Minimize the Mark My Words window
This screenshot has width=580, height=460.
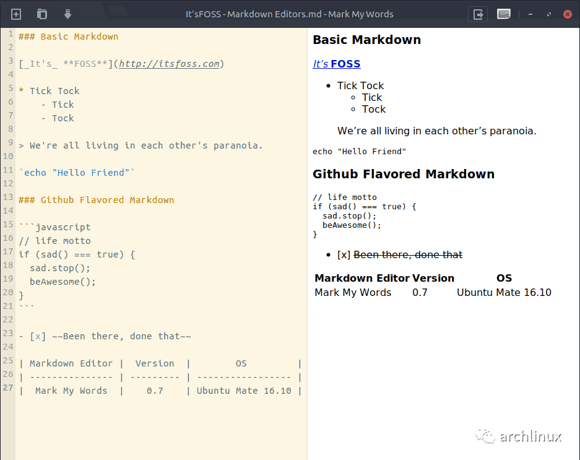coord(530,14)
